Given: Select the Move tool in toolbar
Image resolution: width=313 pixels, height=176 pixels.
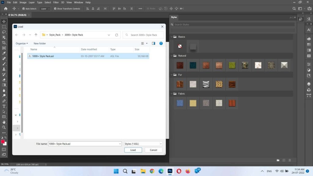Looking at the screenshot, I should 4,21.
